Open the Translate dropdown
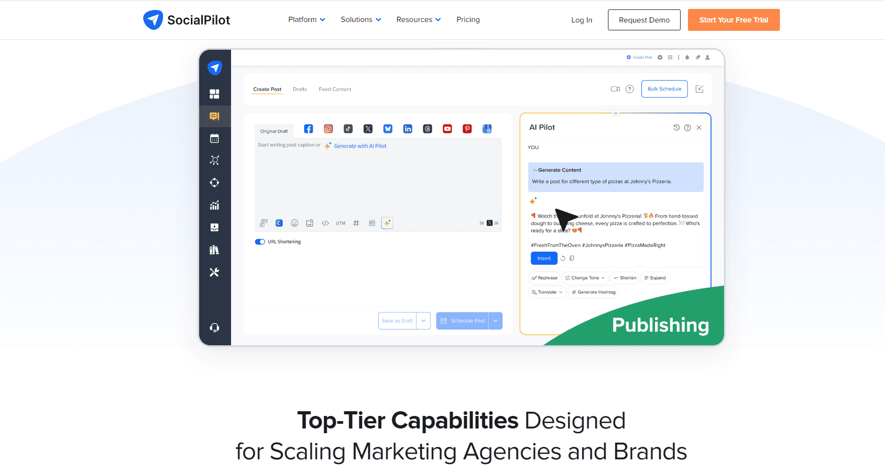Viewport: 885px width, 474px height. pyautogui.click(x=547, y=292)
